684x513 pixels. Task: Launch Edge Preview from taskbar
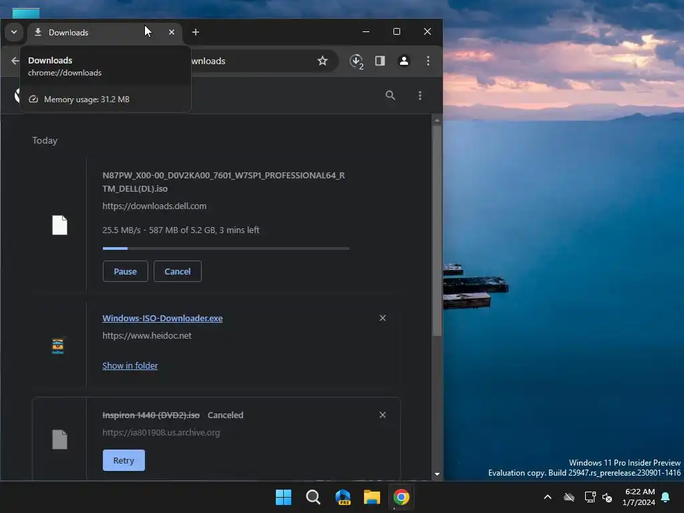(x=343, y=497)
